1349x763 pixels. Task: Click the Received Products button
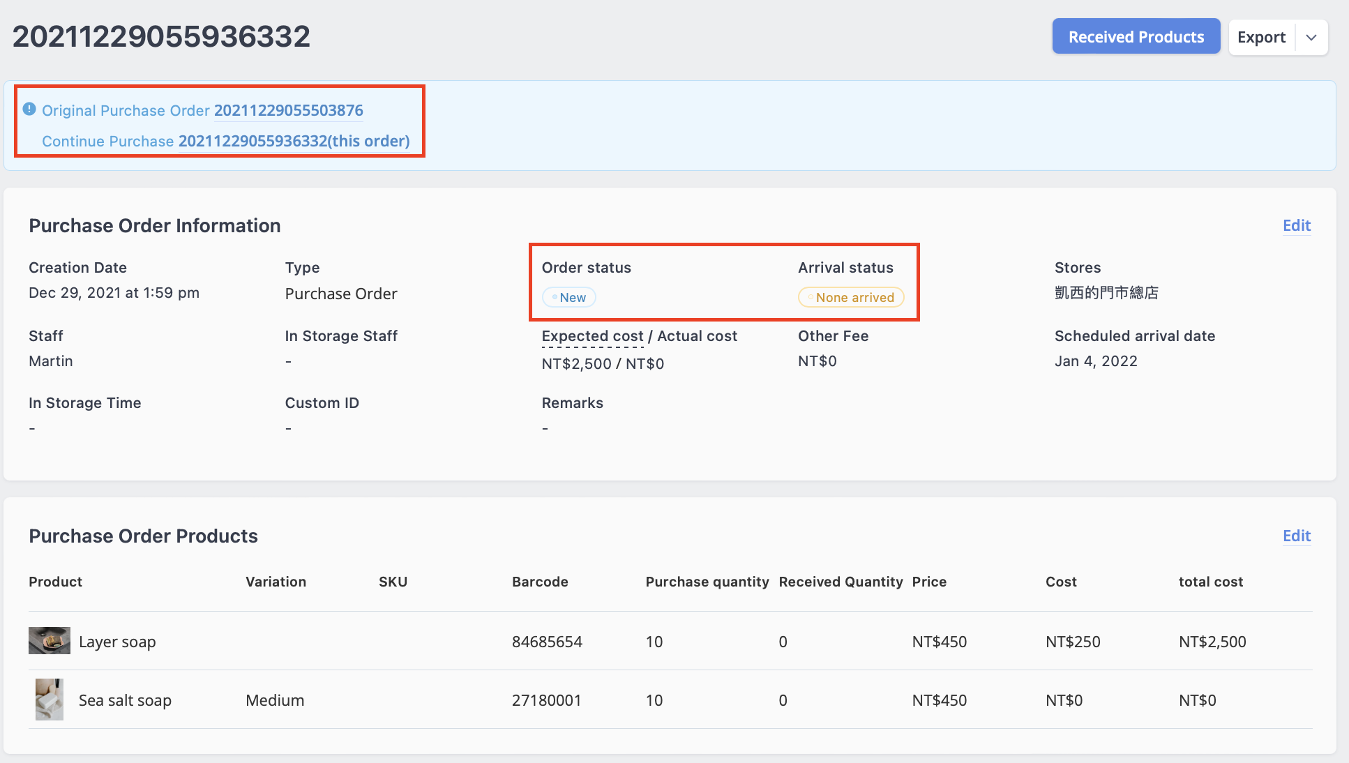click(1136, 37)
